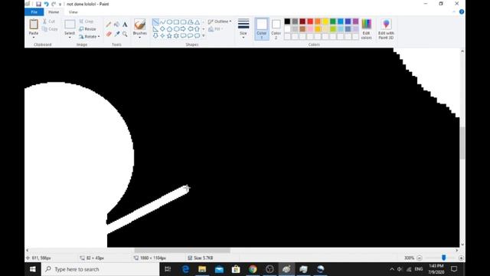Open the shape Outline dropdown
This screenshot has width=490, height=276.
click(220, 21)
